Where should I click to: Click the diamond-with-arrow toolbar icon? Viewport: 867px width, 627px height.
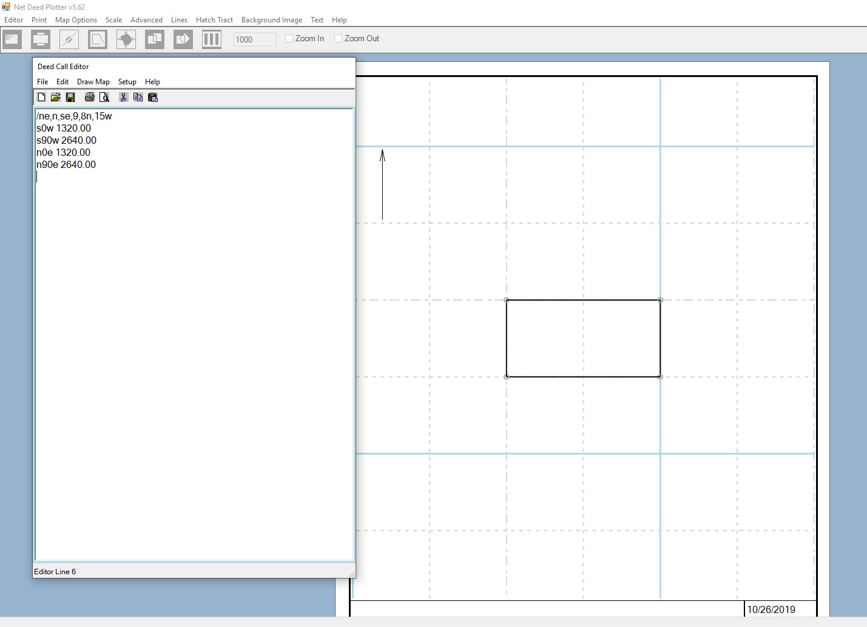point(183,39)
